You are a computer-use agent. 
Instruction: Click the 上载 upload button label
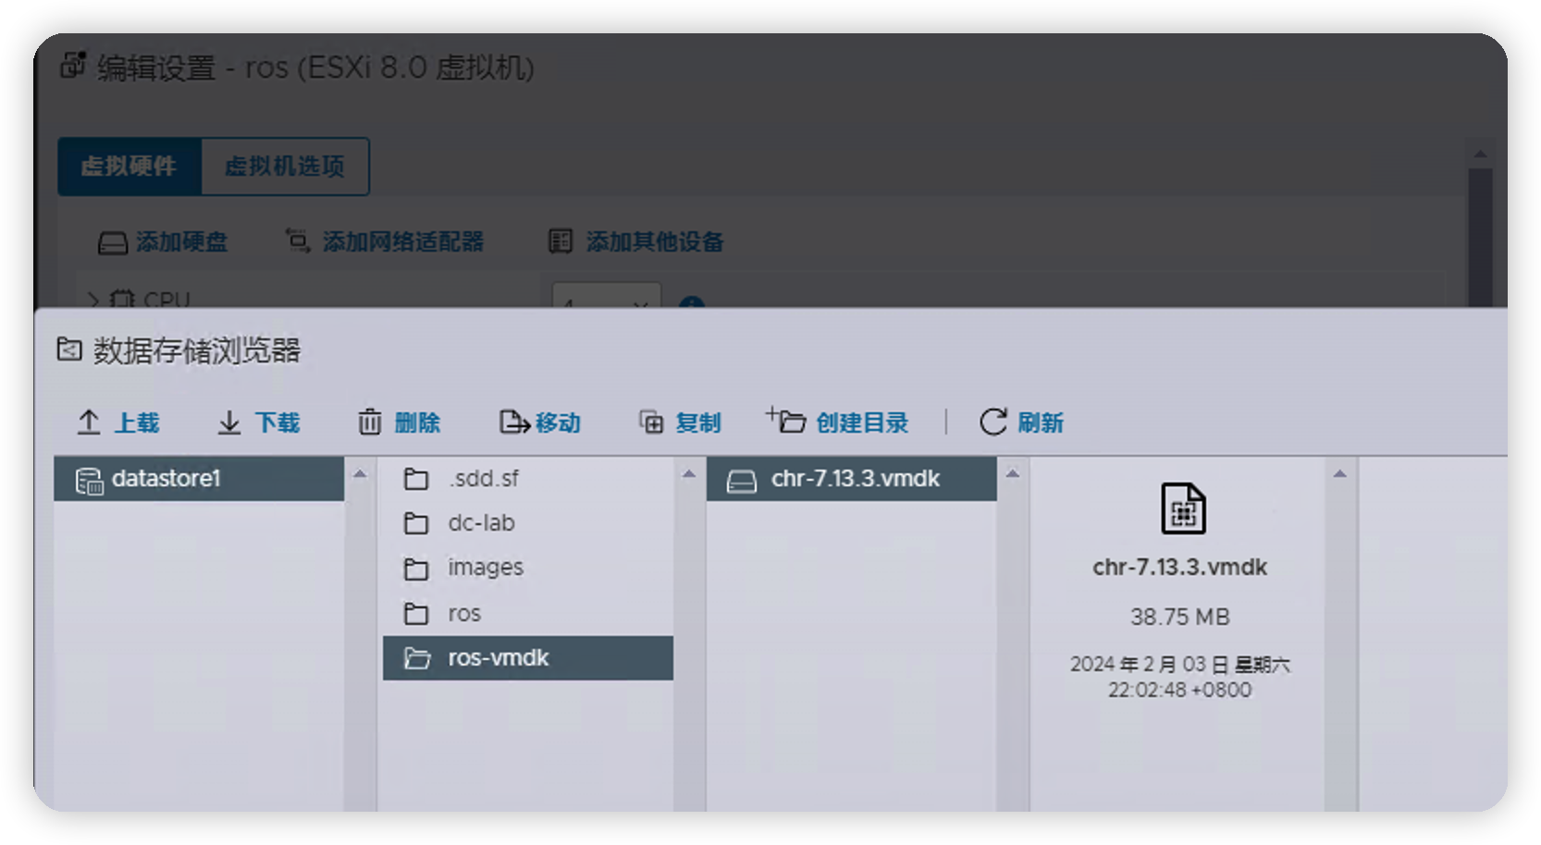tap(137, 422)
